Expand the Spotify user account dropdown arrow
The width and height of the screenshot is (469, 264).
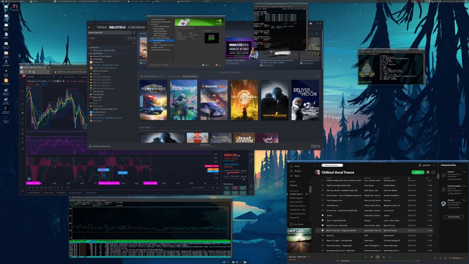tap(434, 165)
